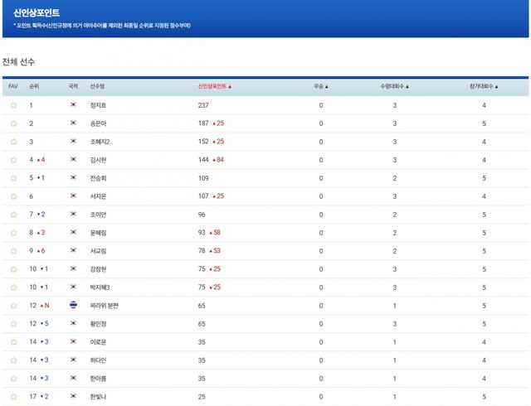Click the Thailand flag beside 짜라위 분짠
Image resolution: width=531 pixels, height=406 pixels.
pos(73,306)
